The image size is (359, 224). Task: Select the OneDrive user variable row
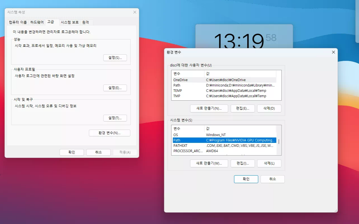click(x=197, y=80)
